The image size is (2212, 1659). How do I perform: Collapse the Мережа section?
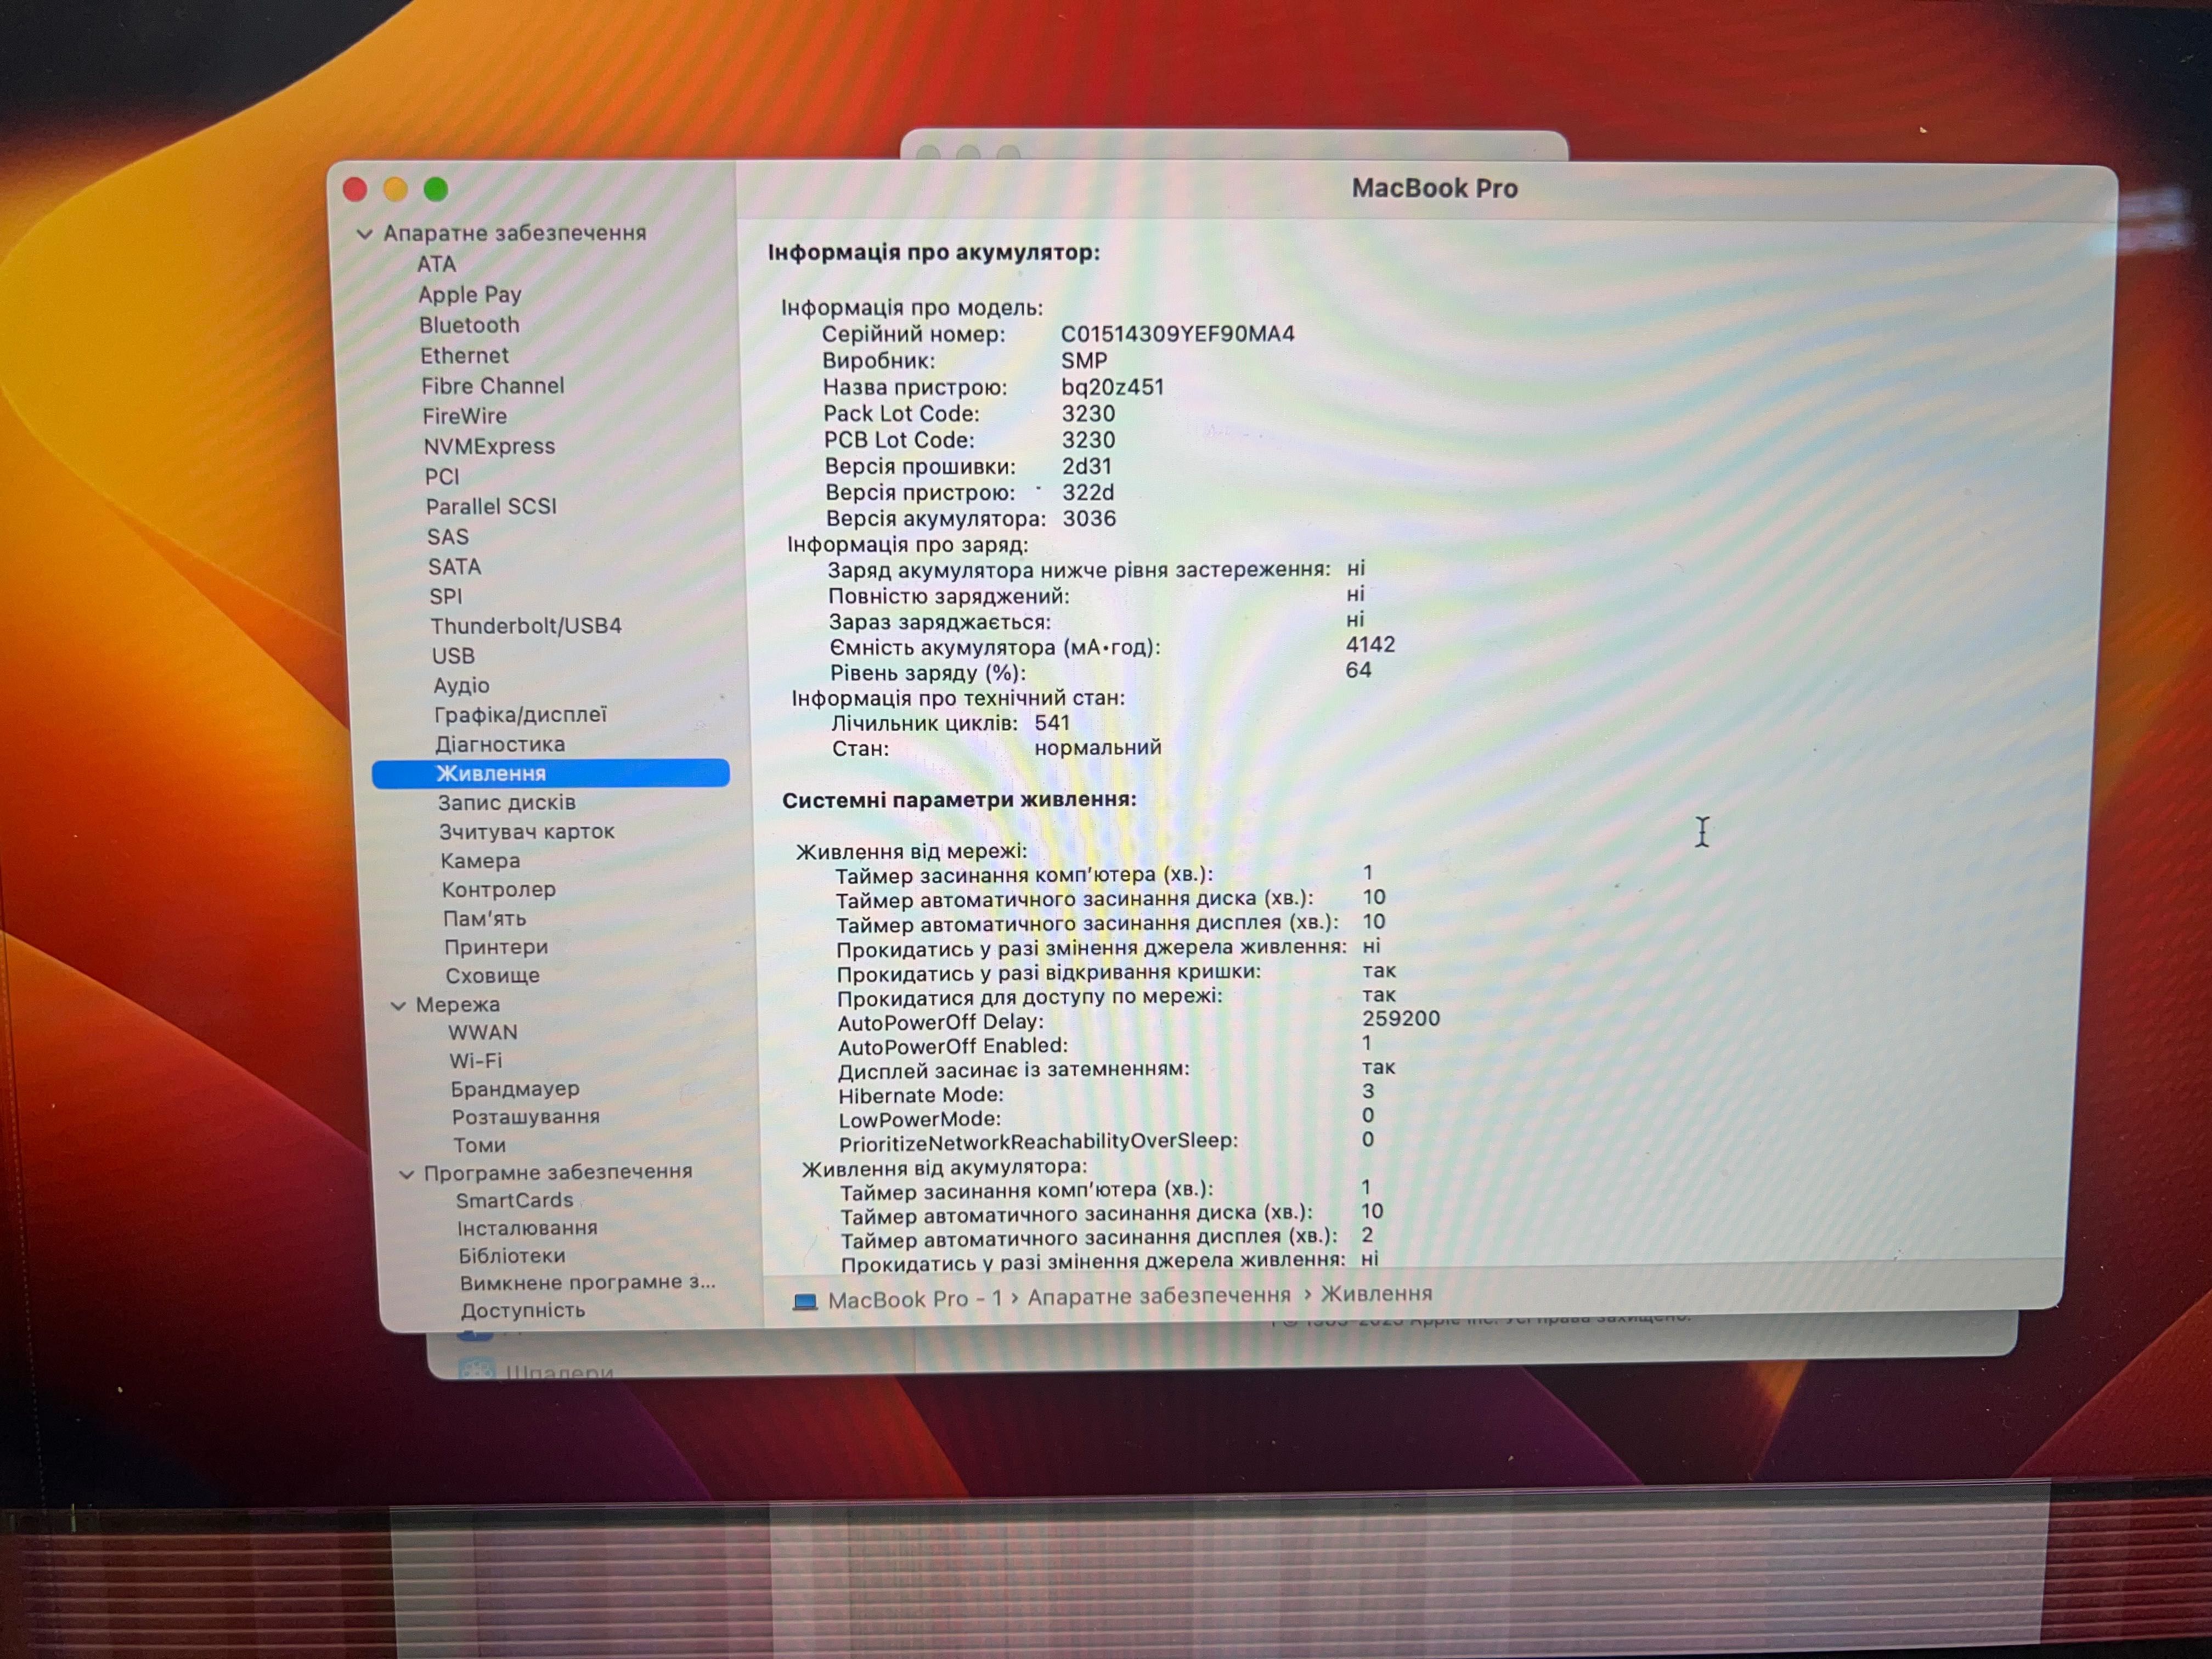point(398,1006)
